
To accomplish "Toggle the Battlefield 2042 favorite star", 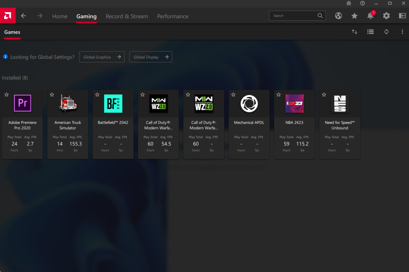I will click(x=97, y=95).
